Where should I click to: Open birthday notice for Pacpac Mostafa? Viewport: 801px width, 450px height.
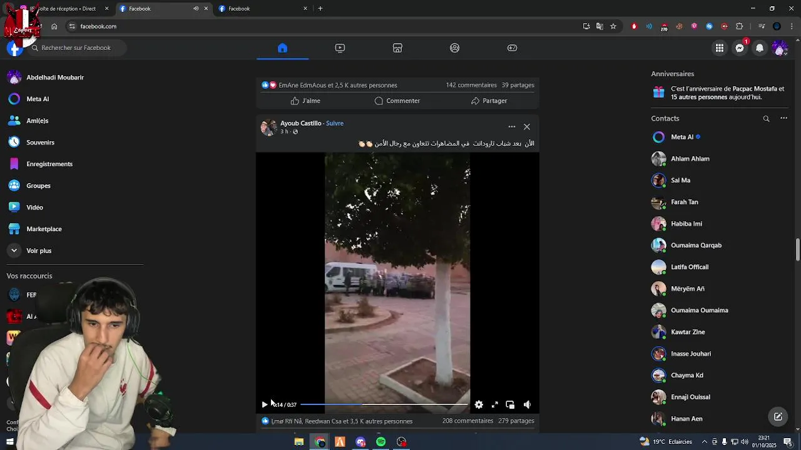point(721,93)
